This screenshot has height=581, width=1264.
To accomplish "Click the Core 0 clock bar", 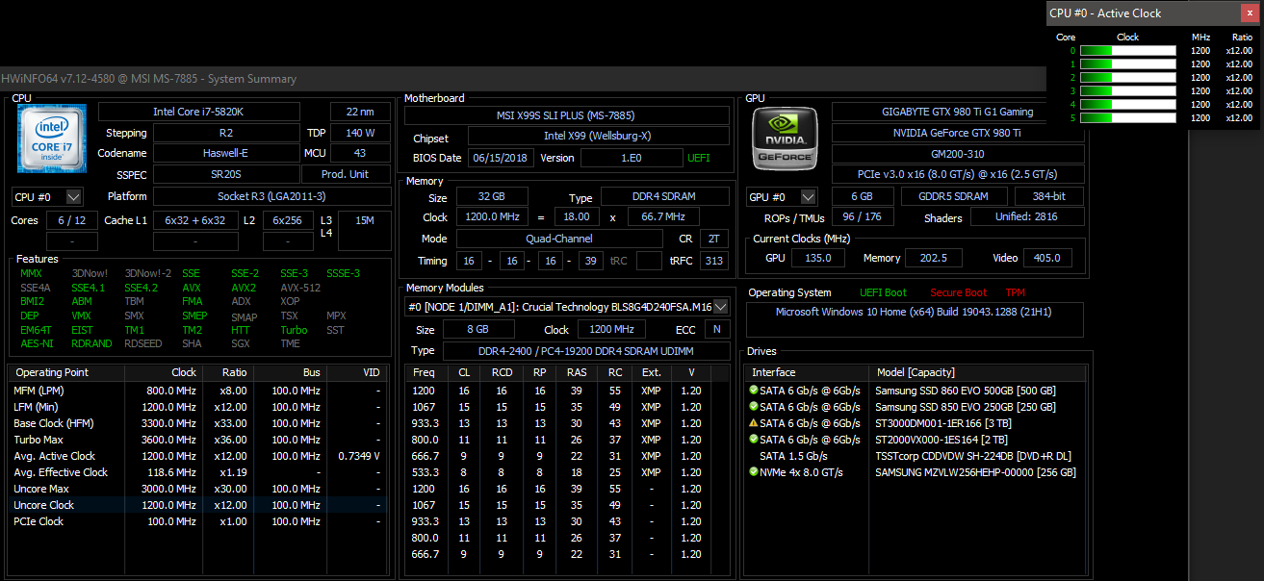I will [1127, 51].
